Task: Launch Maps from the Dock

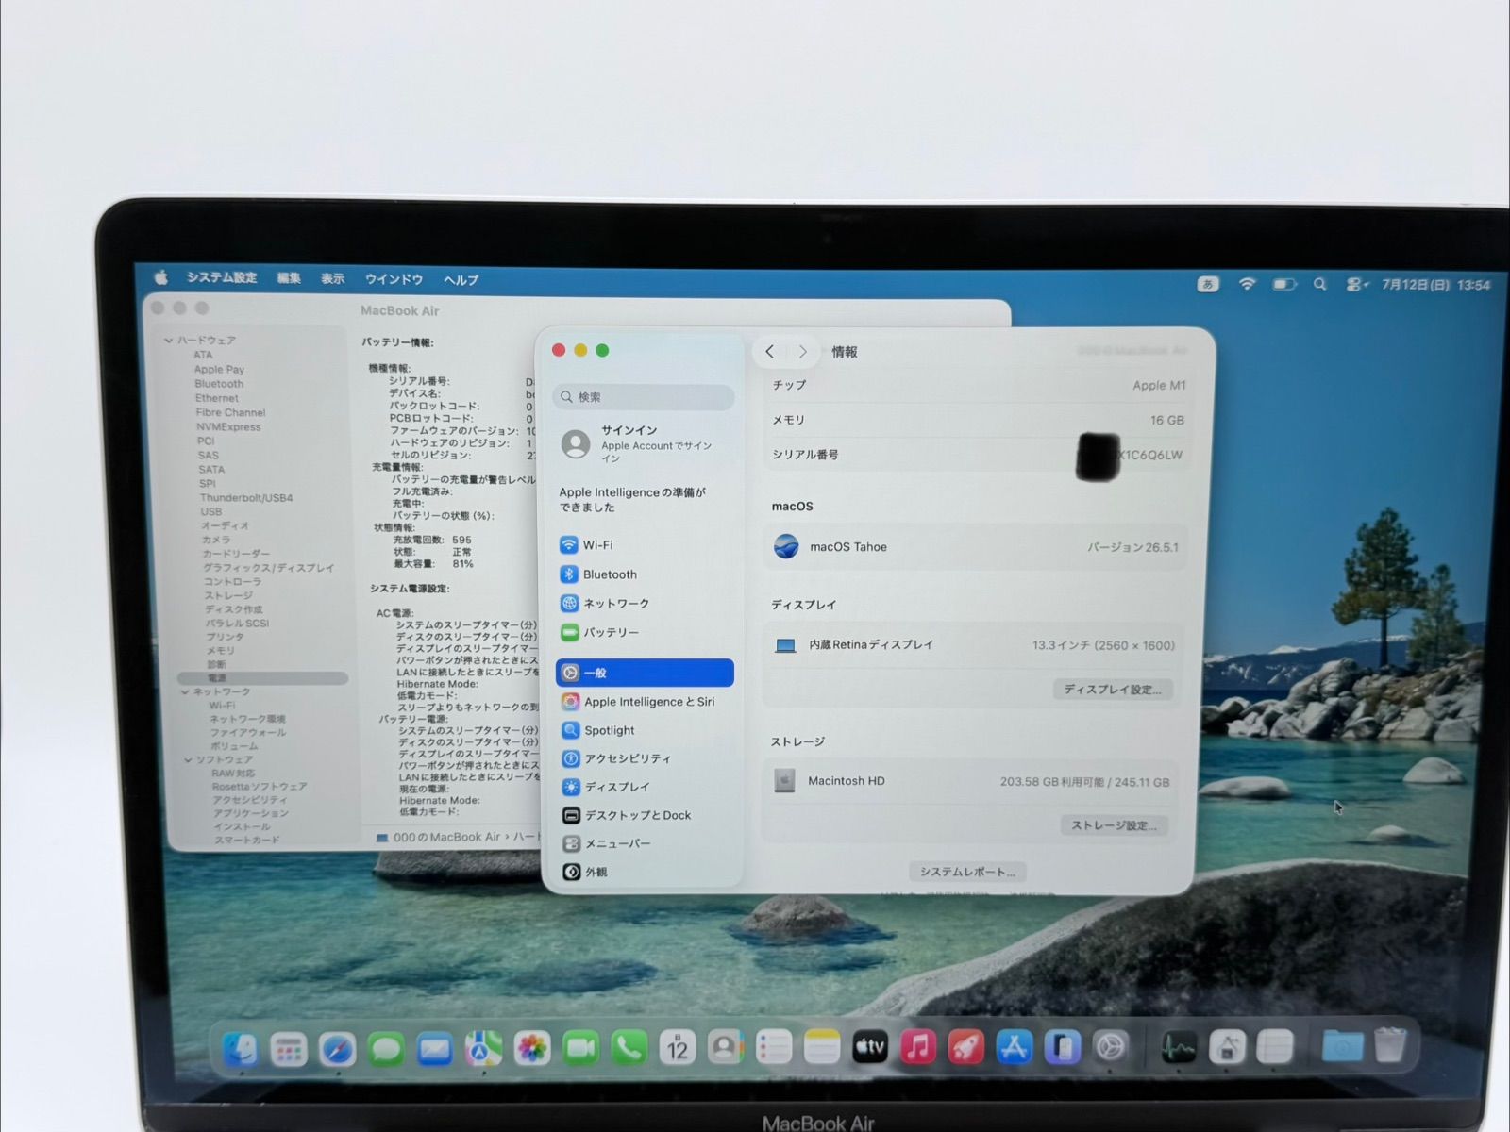Action: click(483, 1048)
